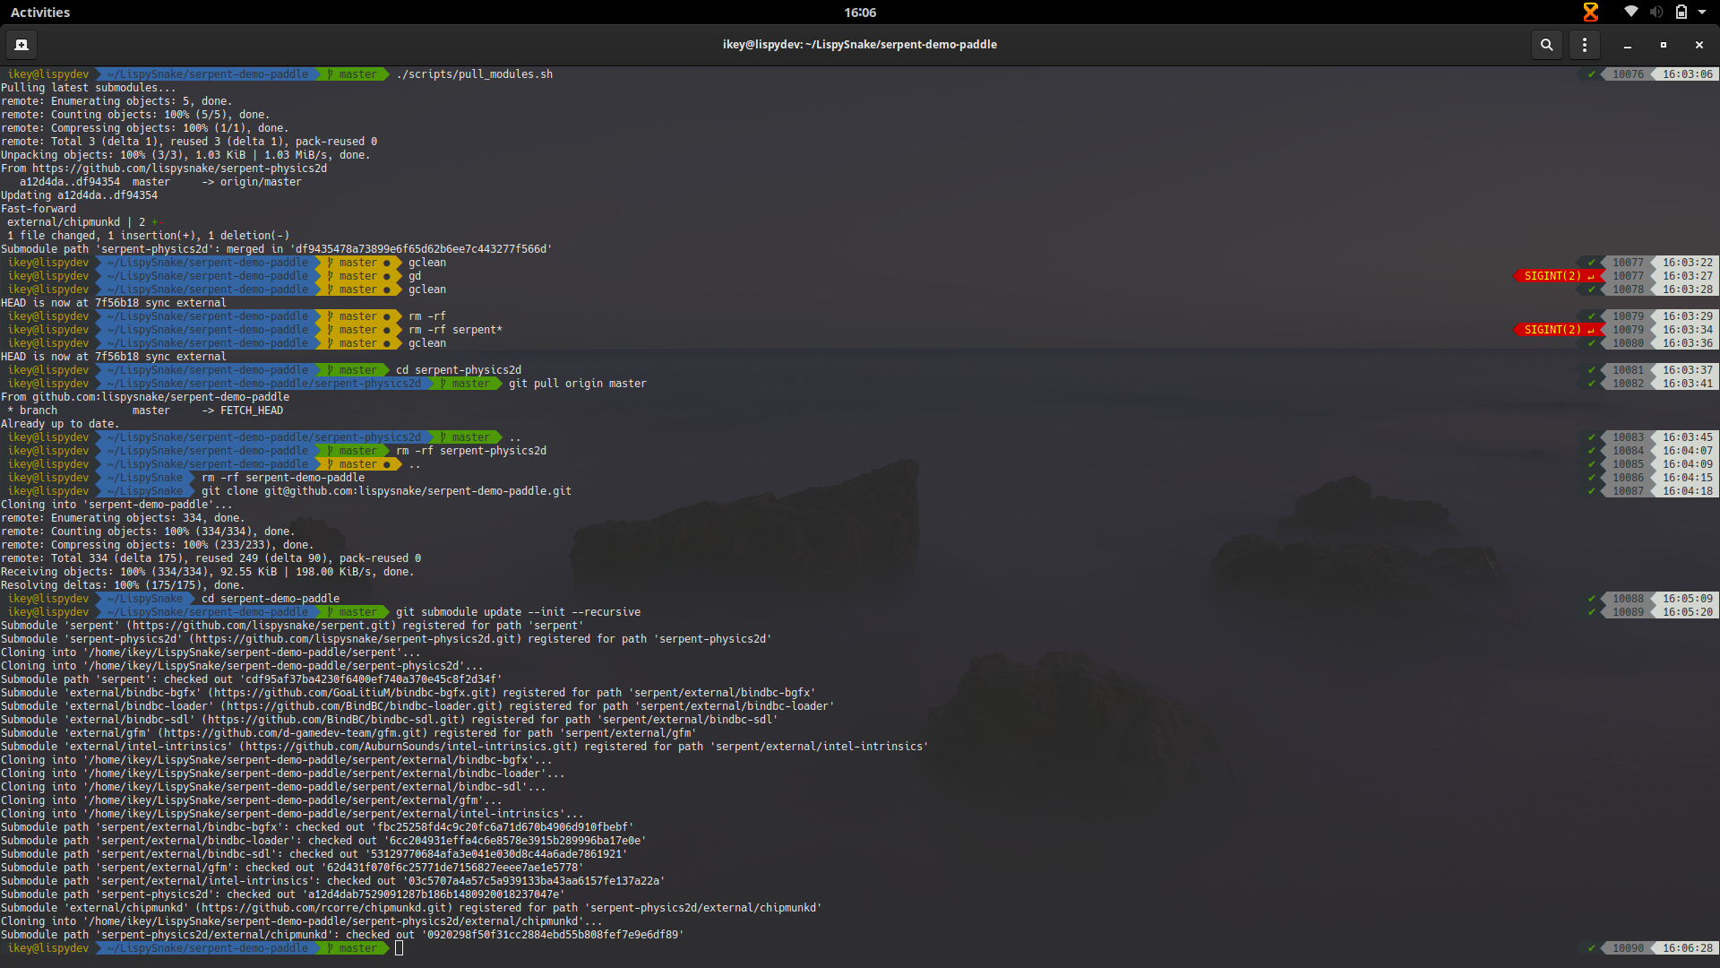Click the Wi-Fi status icon
Viewport: 1720px width, 968px height.
tap(1631, 12)
